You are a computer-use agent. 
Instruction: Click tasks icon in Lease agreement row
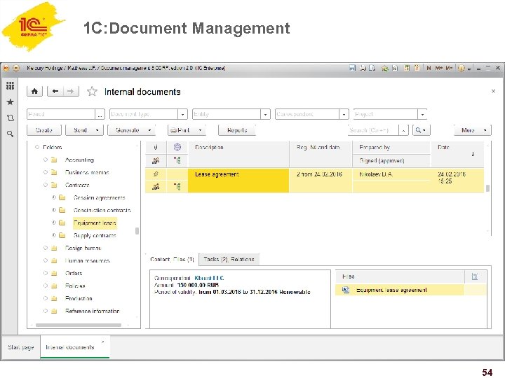[x=177, y=186]
